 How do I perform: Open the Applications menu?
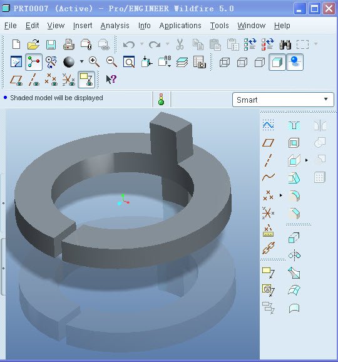pos(180,26)
